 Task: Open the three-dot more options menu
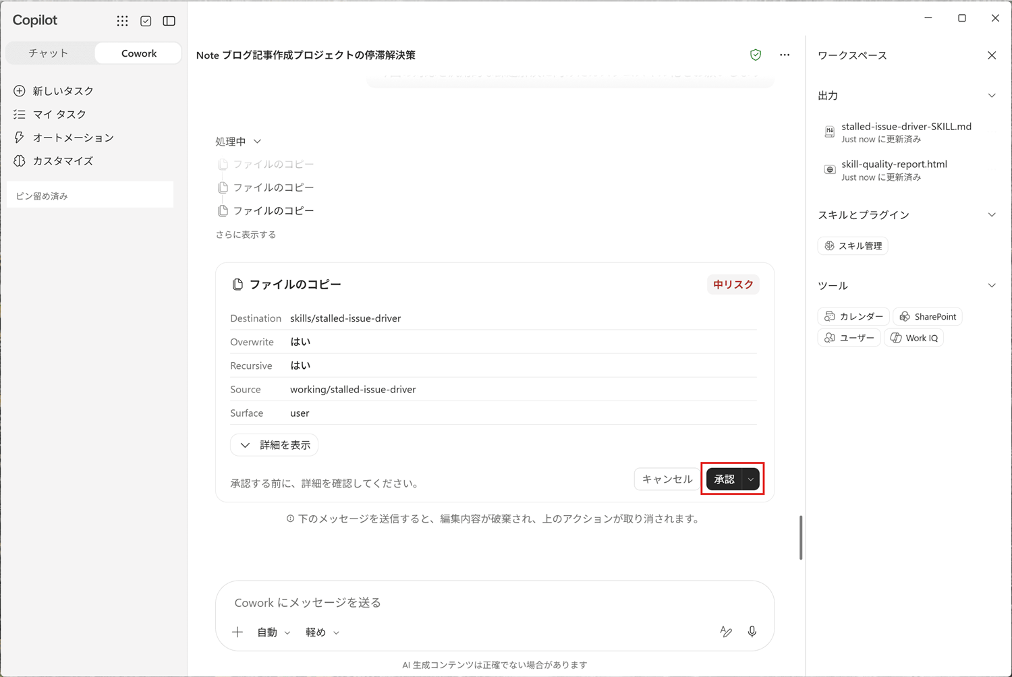[x=785, y=55]
